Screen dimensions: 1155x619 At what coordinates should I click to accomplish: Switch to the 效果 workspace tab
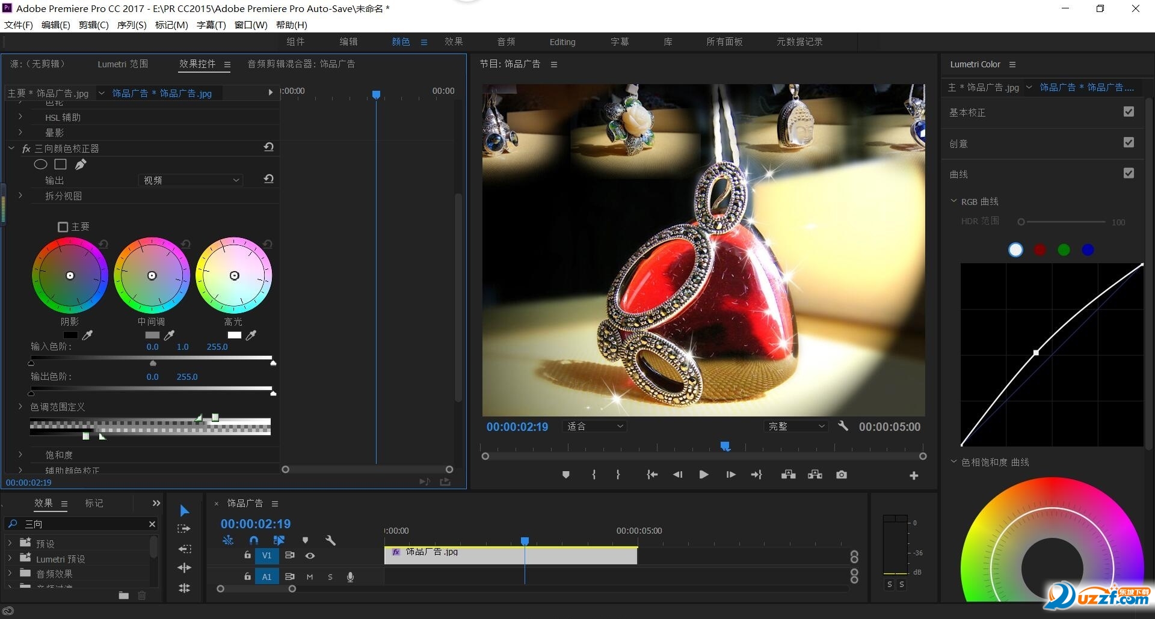click(x=454, y=41)
